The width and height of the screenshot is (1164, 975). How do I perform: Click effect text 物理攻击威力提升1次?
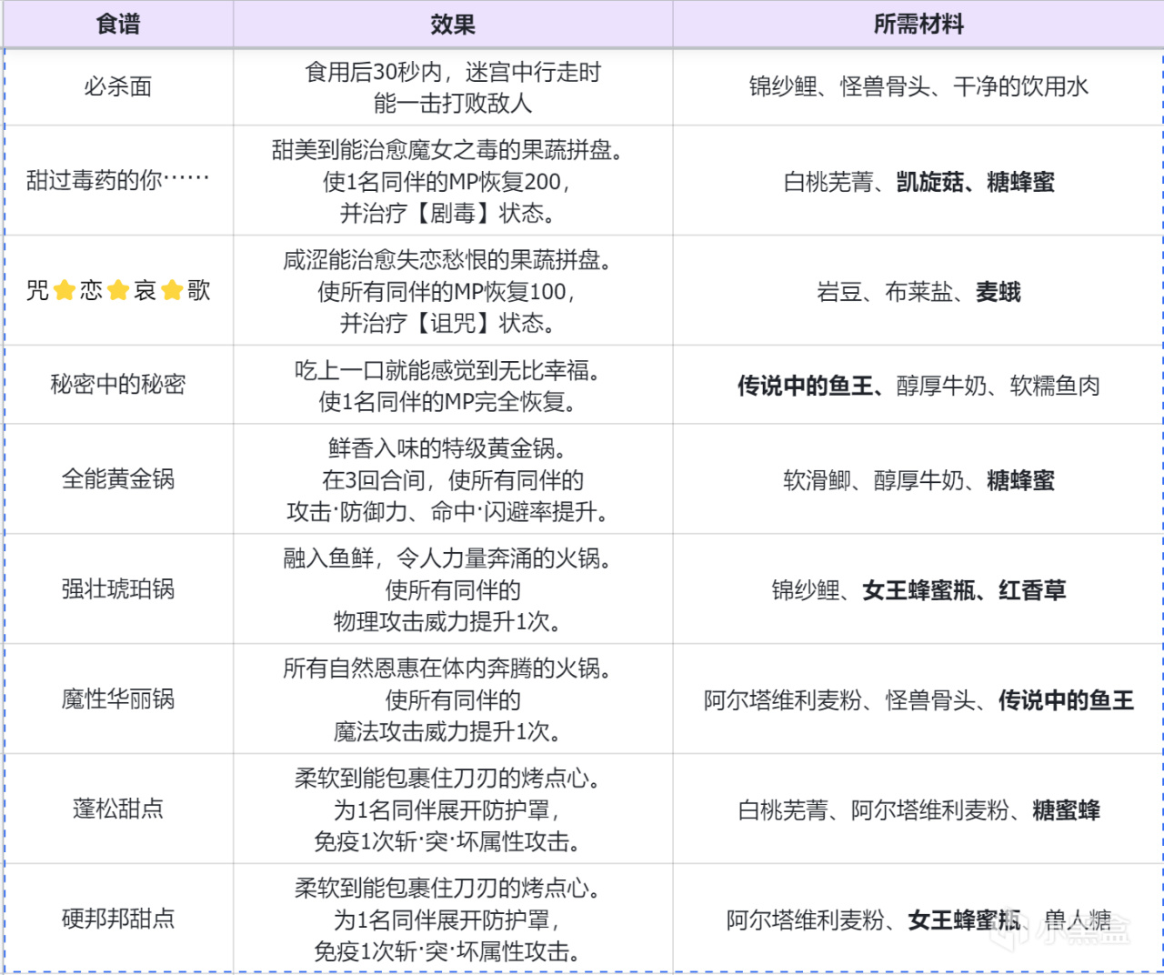point(447,621)
